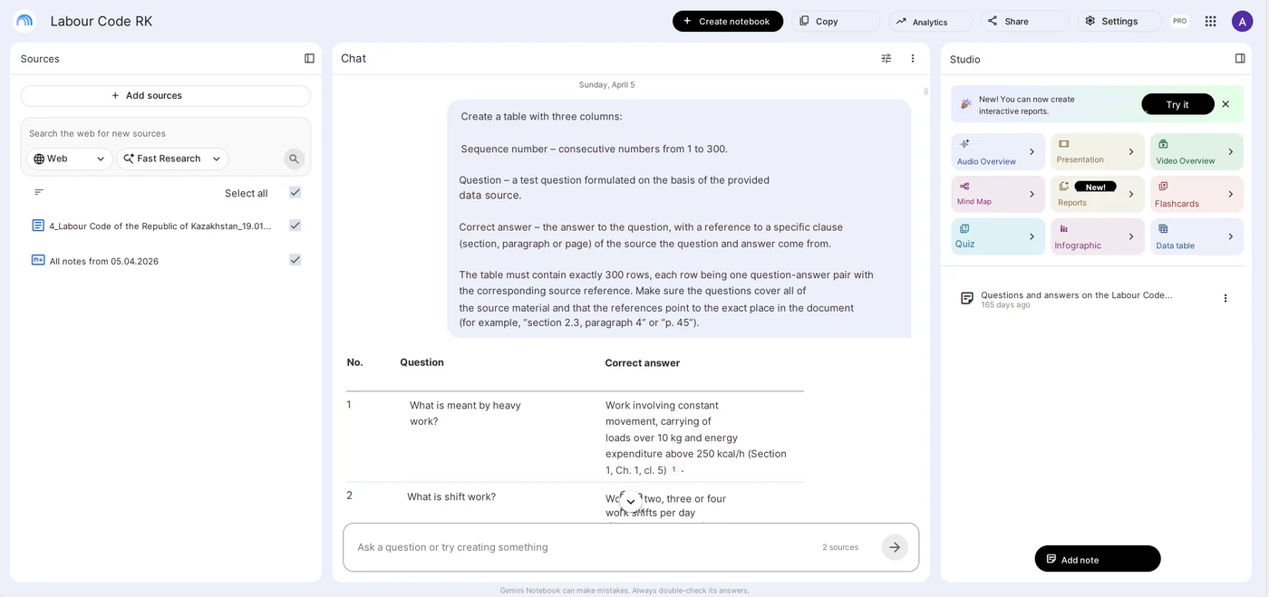Click the PRO badge
Screen dimensions: 1269x597
(x=1179, y=21)
